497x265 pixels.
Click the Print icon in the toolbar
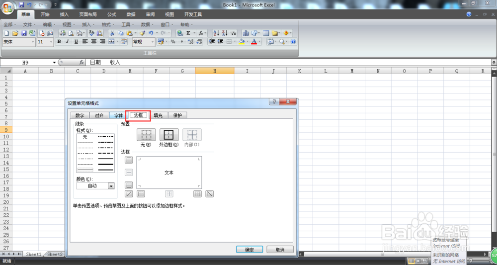[x=63, y=33]
